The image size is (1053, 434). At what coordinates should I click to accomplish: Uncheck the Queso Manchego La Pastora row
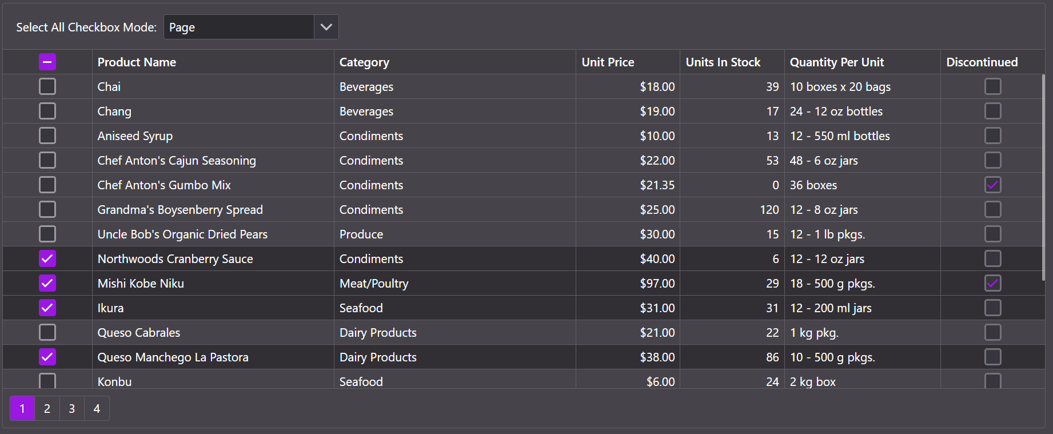pos(47,357)
